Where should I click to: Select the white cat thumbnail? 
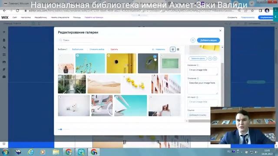pyautogui.click(x=74, y=106)
